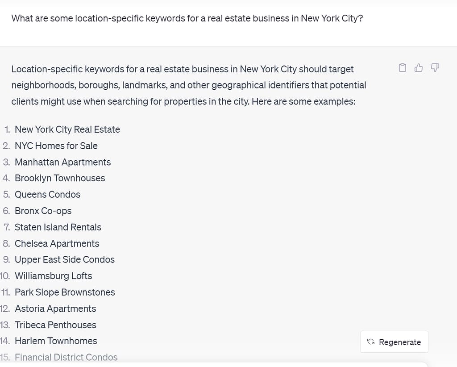457x367 pixels.
Task: Click the "Queens Condos" list entry
Action: pyautogui.click(x=47, y=195)
